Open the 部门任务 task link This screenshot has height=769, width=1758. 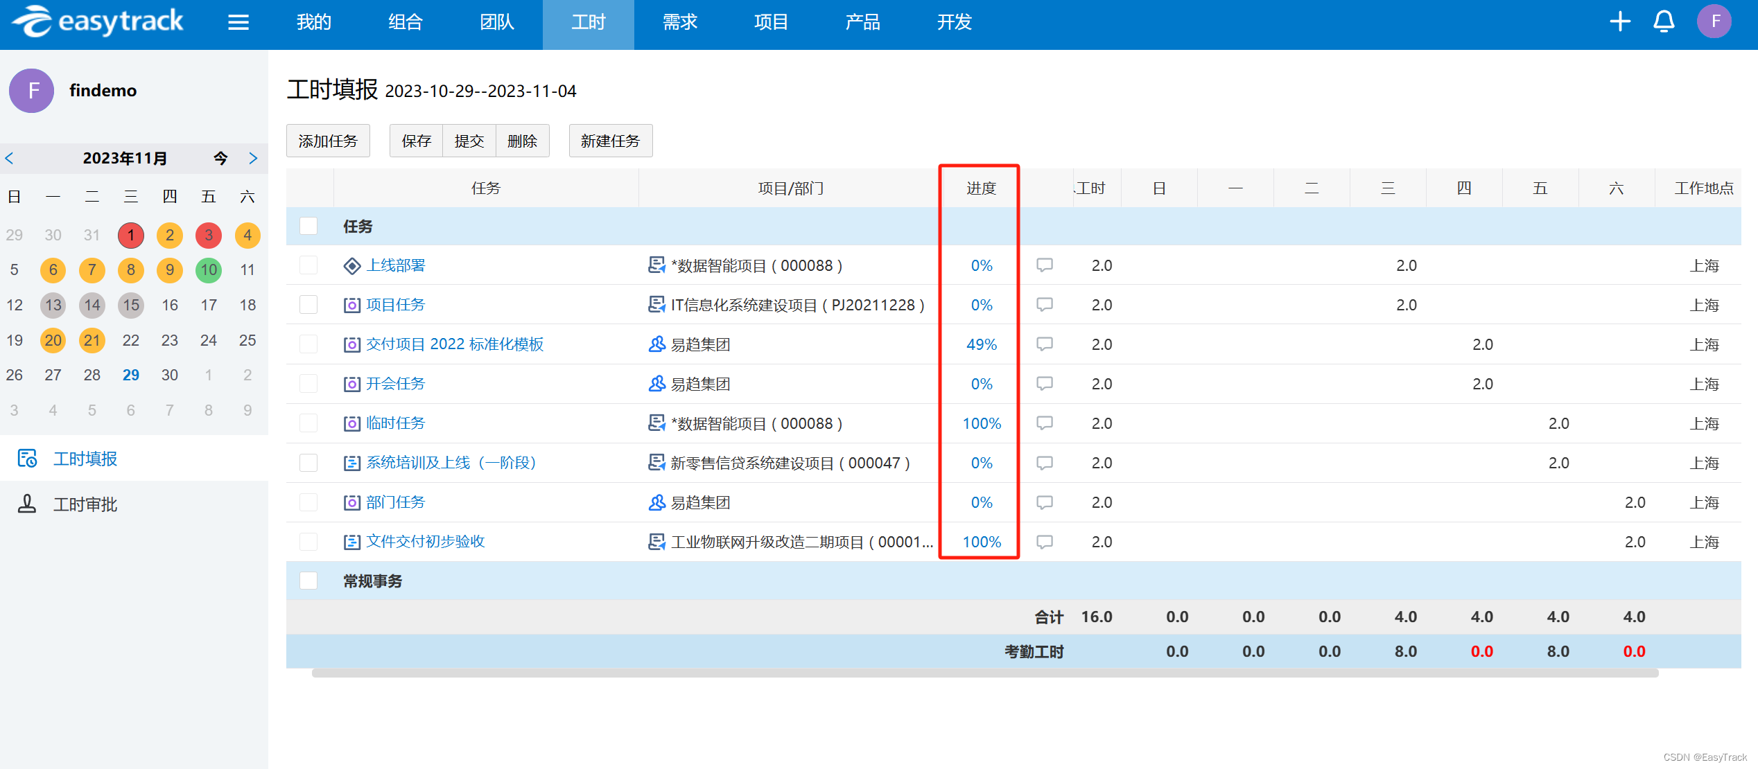point(396,502)
